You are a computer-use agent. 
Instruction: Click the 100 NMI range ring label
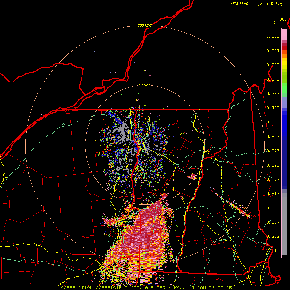tap(145, 25)
